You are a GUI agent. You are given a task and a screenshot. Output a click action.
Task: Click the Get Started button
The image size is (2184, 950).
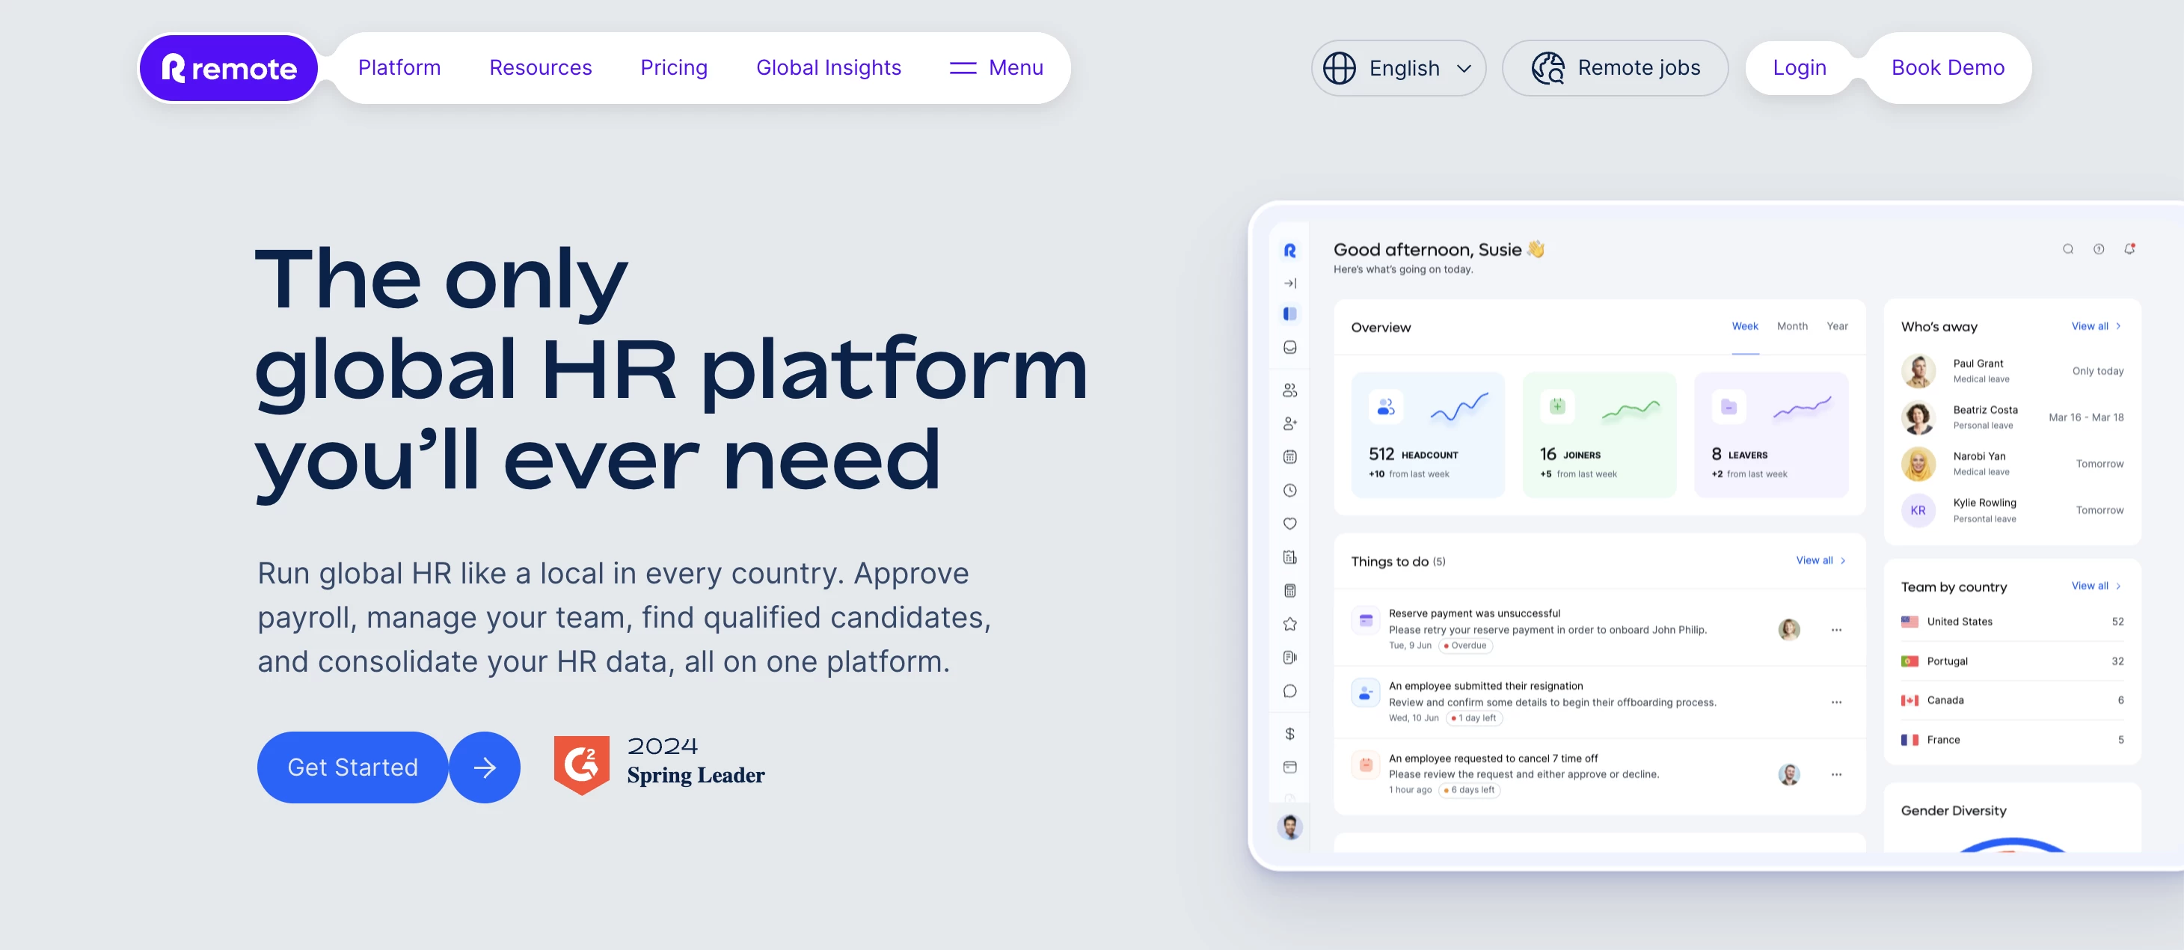coord(351,766)
